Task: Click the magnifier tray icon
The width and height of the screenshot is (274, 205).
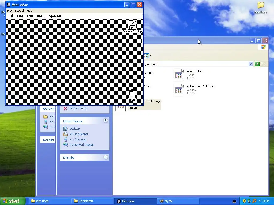Action: [254, 201]
